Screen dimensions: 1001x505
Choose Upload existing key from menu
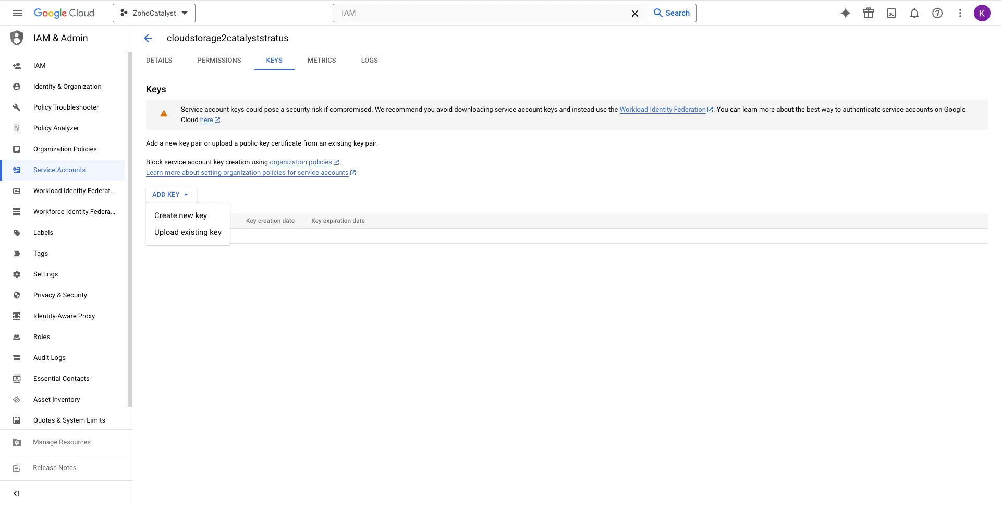[x=188, y=232]
